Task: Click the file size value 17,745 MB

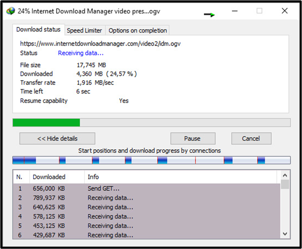Action: pyautogui.click(x=91, y=65)
